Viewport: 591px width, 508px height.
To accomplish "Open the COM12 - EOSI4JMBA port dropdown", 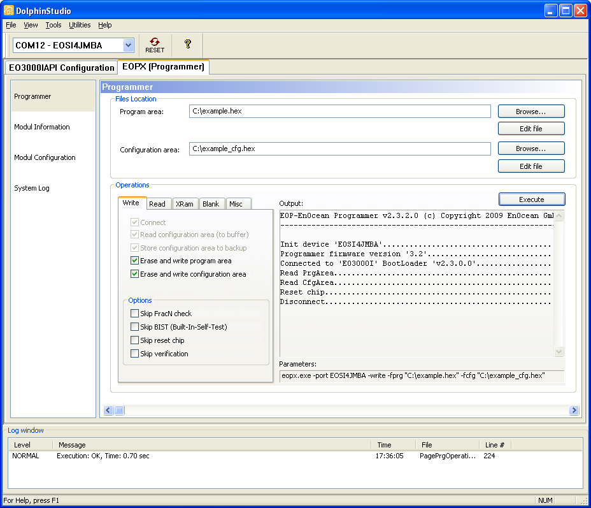I will point(128,45).
